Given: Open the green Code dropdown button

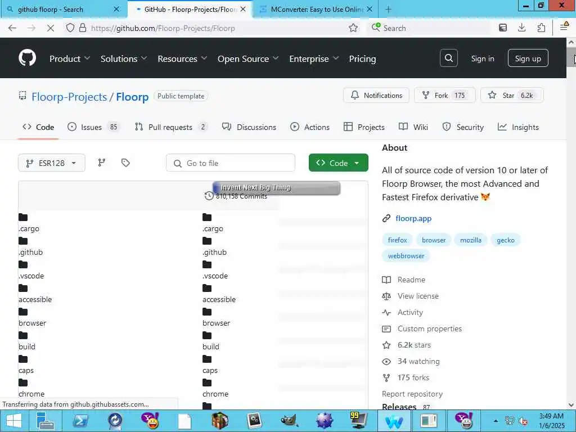Looking at the screenshot, I should click(x=338, y=163).
